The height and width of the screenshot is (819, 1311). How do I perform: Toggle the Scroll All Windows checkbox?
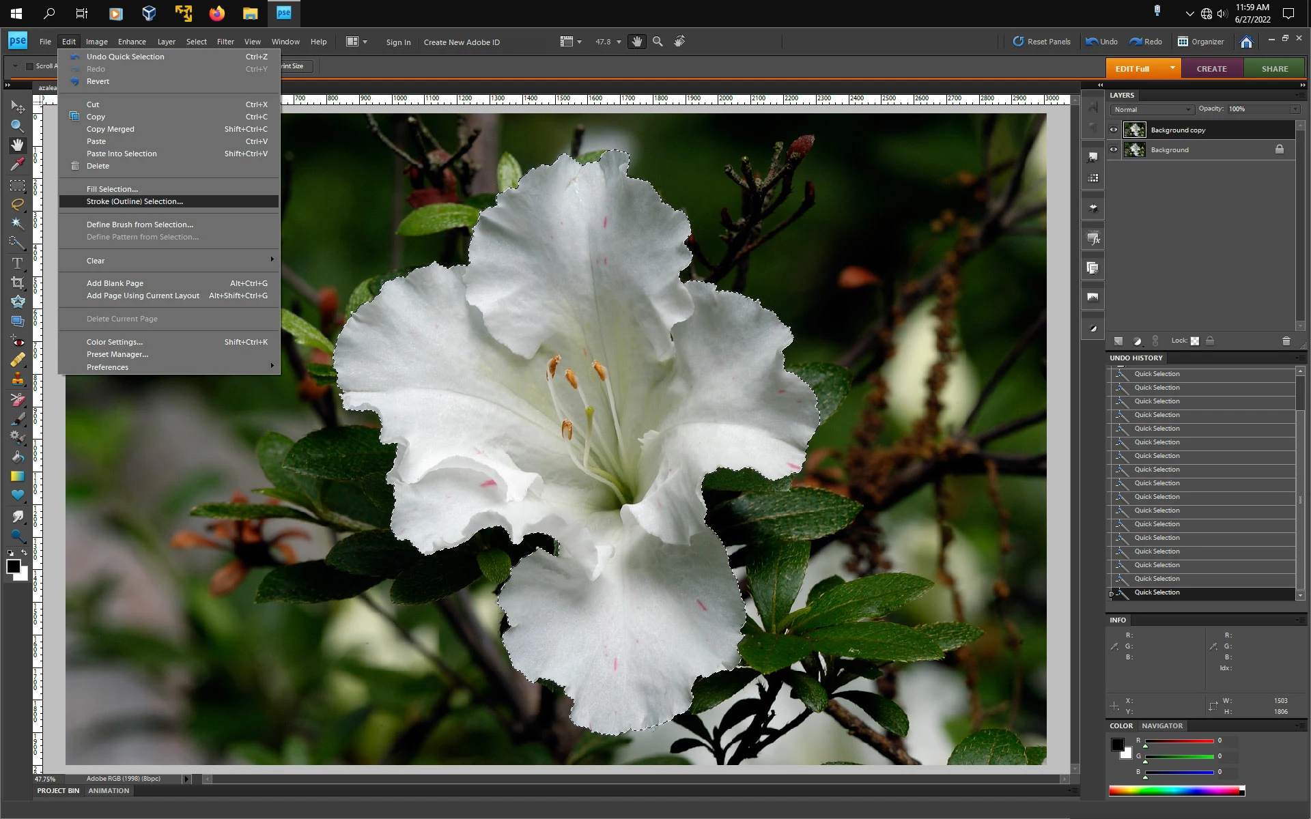29,66
